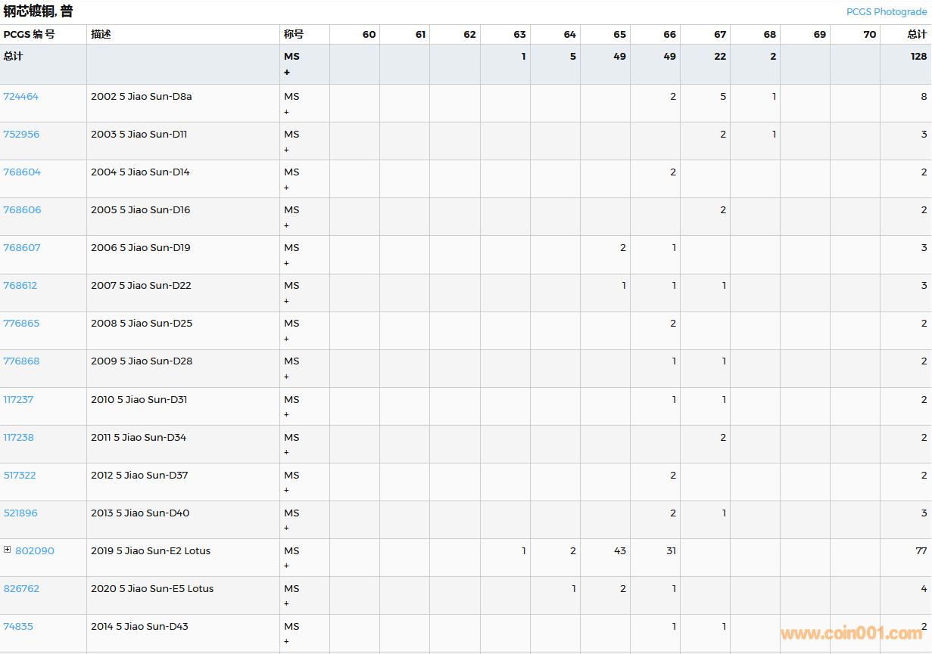This screenshot has height=654, width=932.
Task: Open the PCGS Photograde link
Action: pyautogui.click(x=886, y=12)
